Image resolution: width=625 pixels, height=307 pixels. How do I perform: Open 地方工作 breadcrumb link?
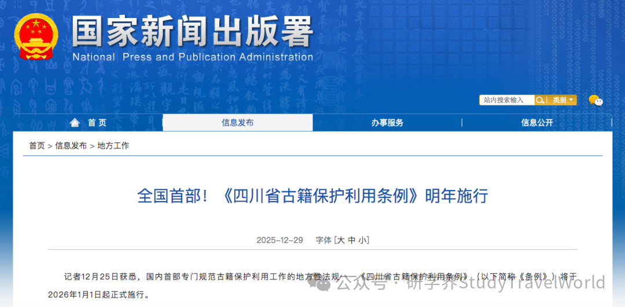[113, 146]
